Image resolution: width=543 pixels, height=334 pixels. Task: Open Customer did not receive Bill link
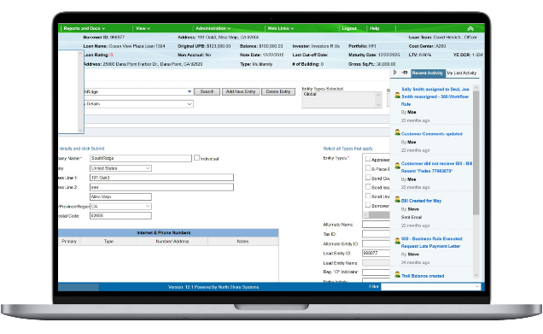pos(436,167)
